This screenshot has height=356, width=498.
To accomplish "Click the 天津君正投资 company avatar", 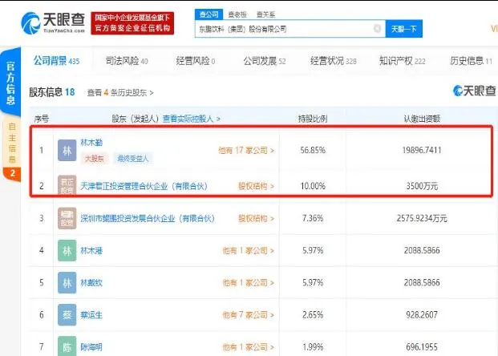I will 67,185.
